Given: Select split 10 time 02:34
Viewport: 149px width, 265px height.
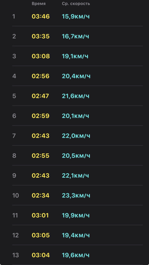Looking at the screenshot, I should (41, 196).
